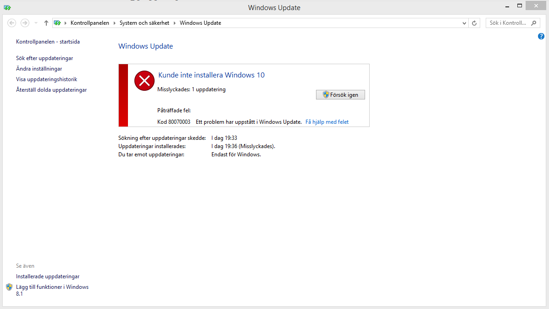Open Visa uppdateringshistorik
Image resolution: width=549 pixels, height=309 pixels.
[x=47, y=79]
